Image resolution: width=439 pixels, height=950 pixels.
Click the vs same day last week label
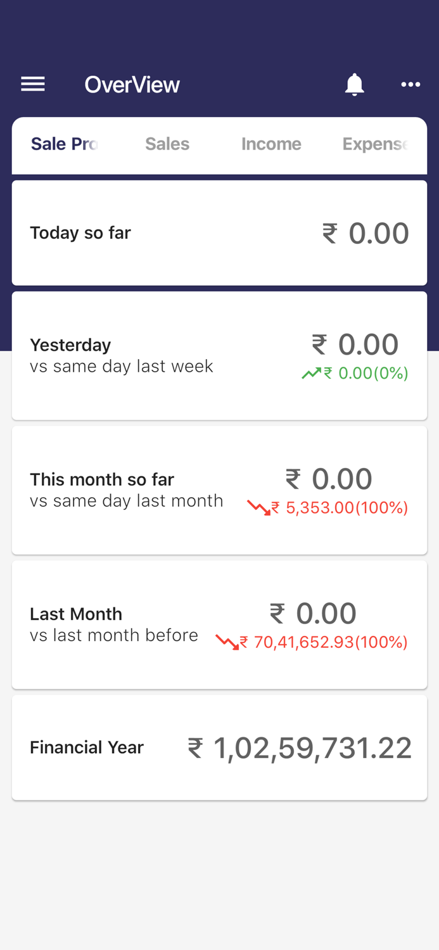point(120,366)
